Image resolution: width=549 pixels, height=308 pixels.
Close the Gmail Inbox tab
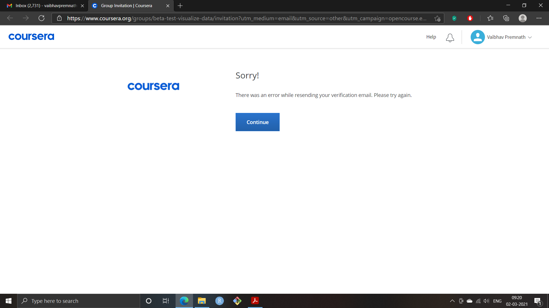click(x=82, y=6)
